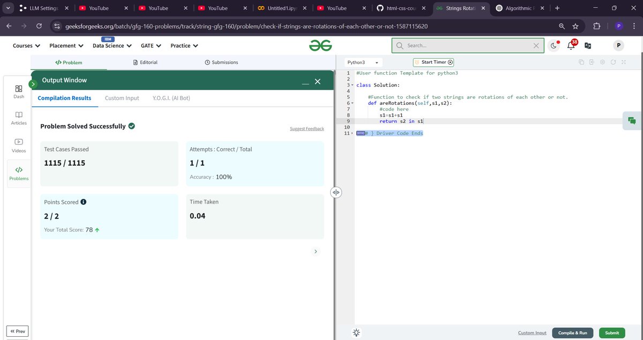Open the notifications bell
The image size is (643, 340).
tap(571, 46)
